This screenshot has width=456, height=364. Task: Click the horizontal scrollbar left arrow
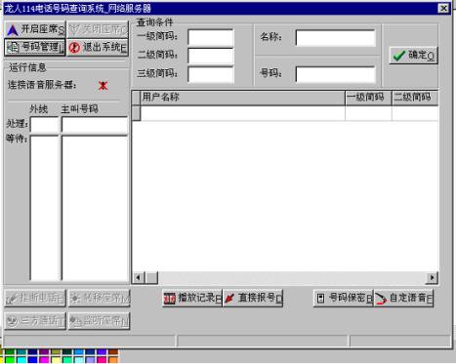click(138, 277)
